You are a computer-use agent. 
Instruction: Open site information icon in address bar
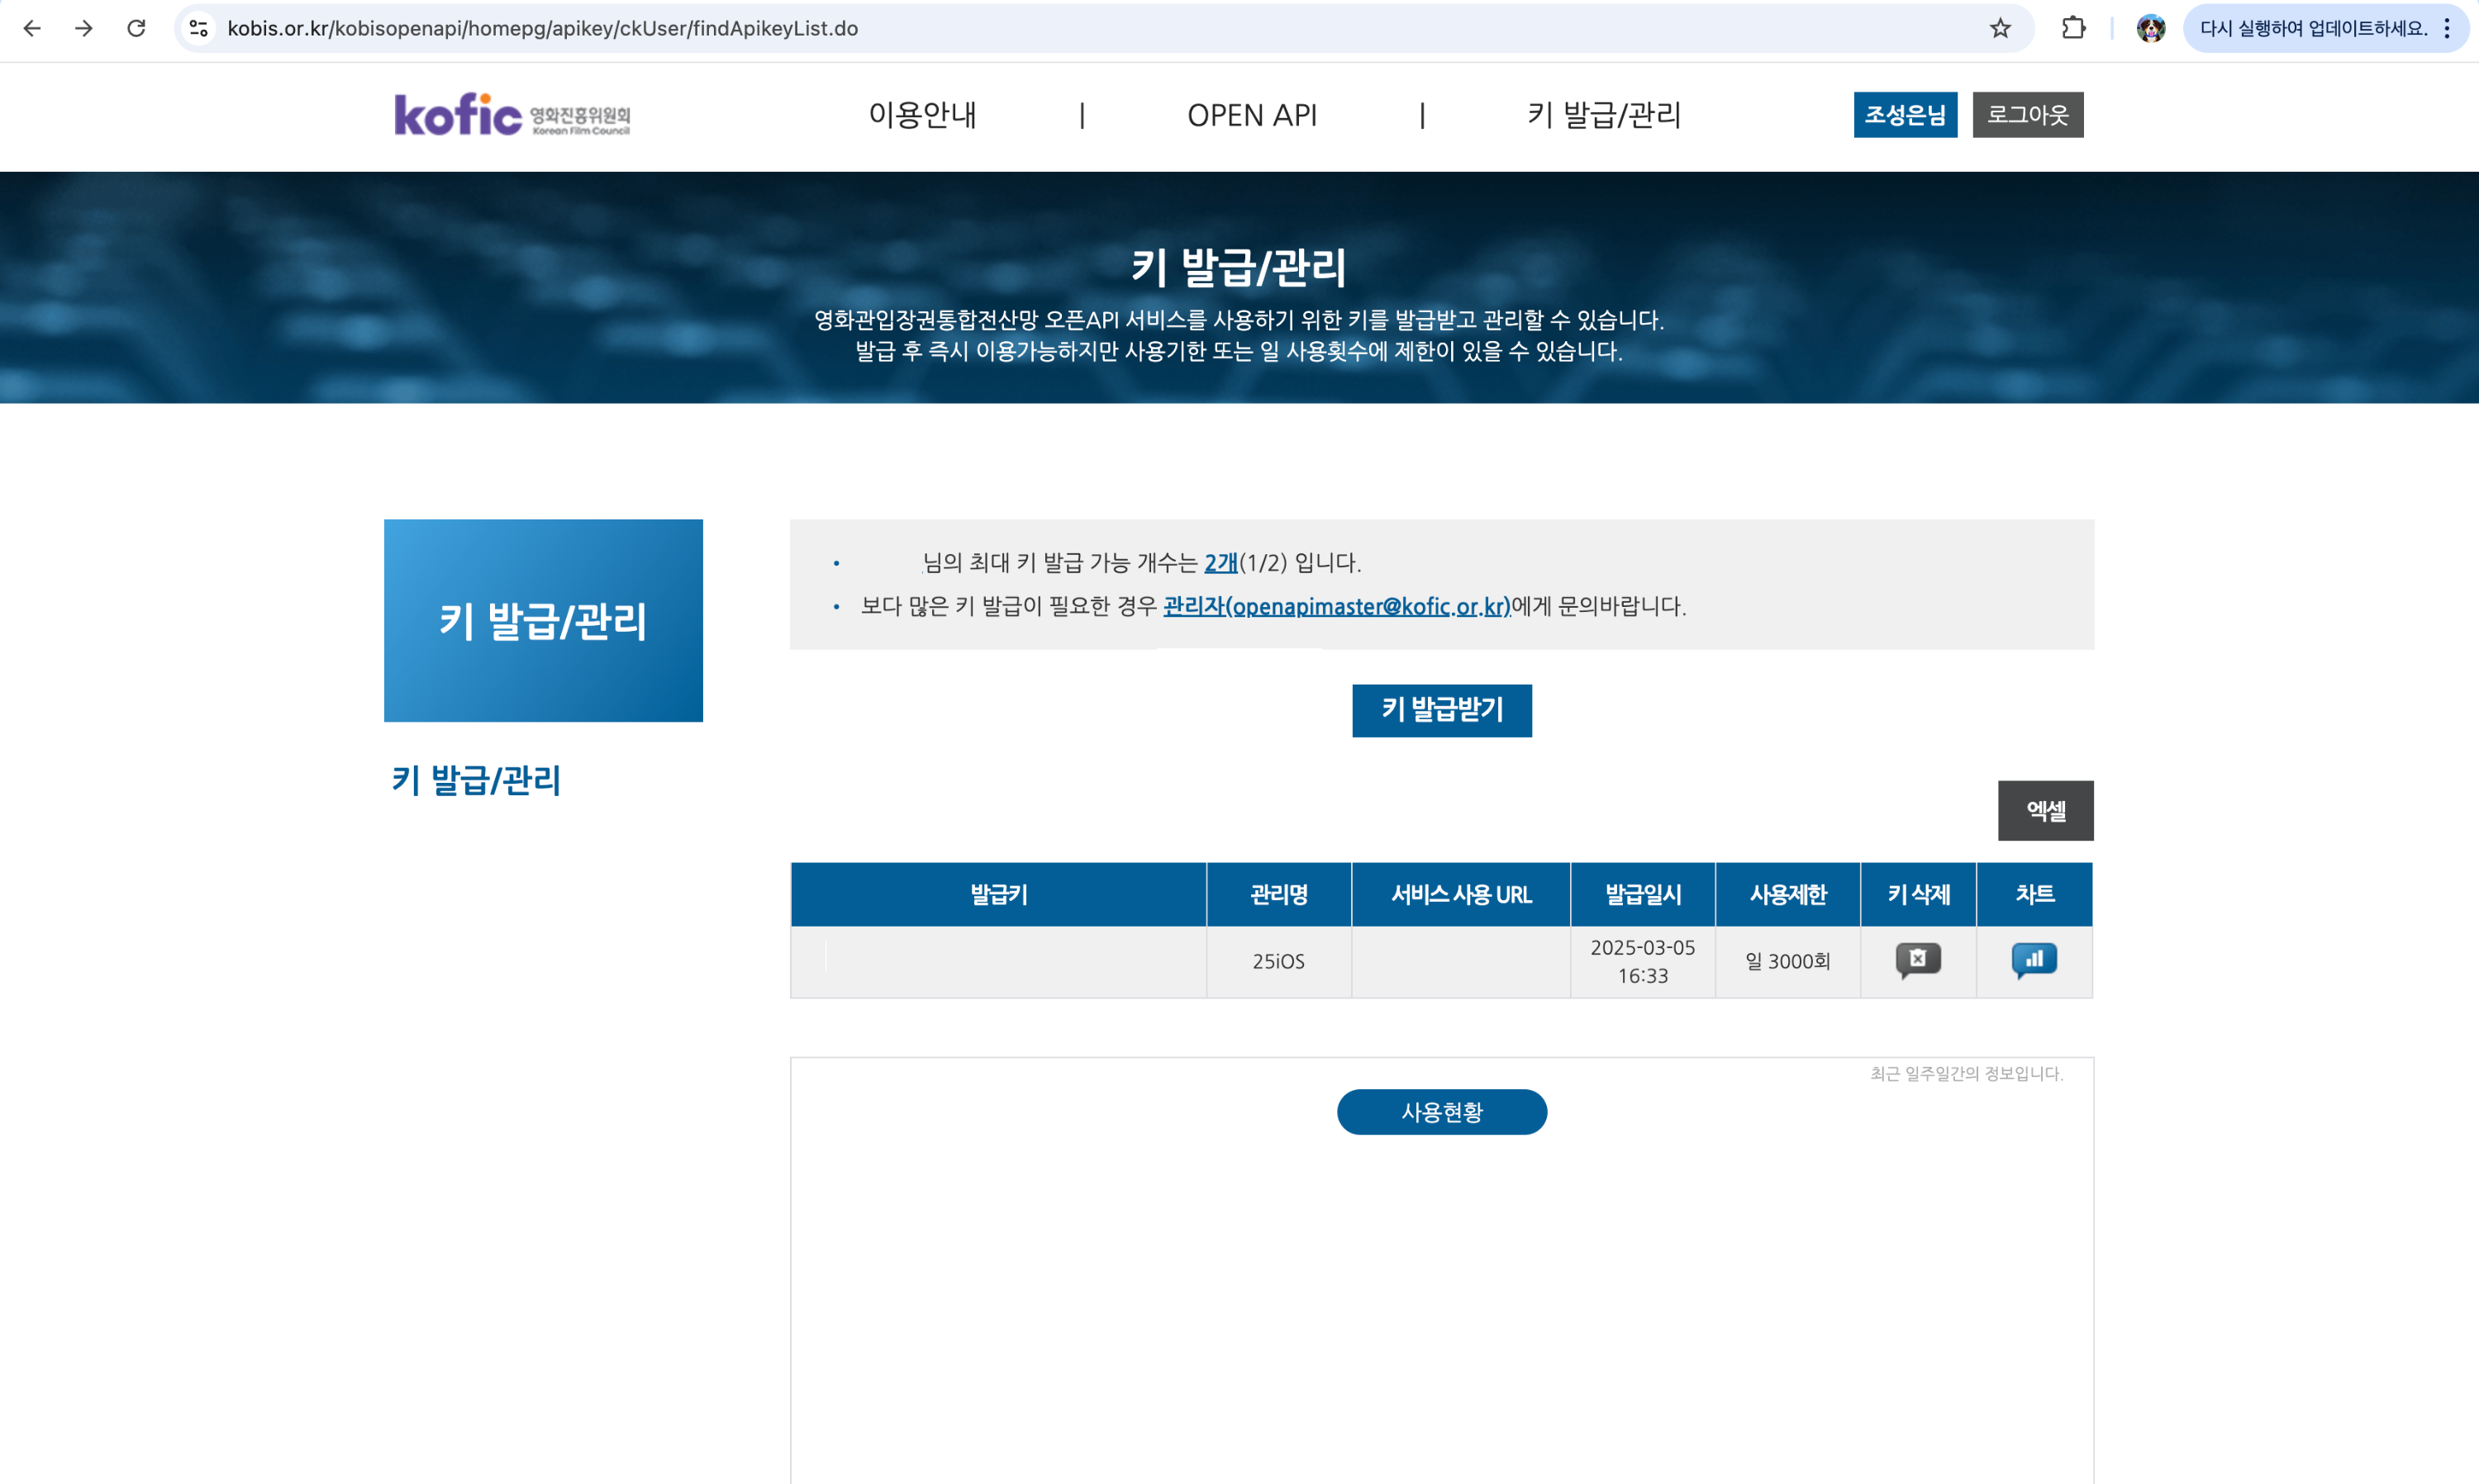click(199, 28)
